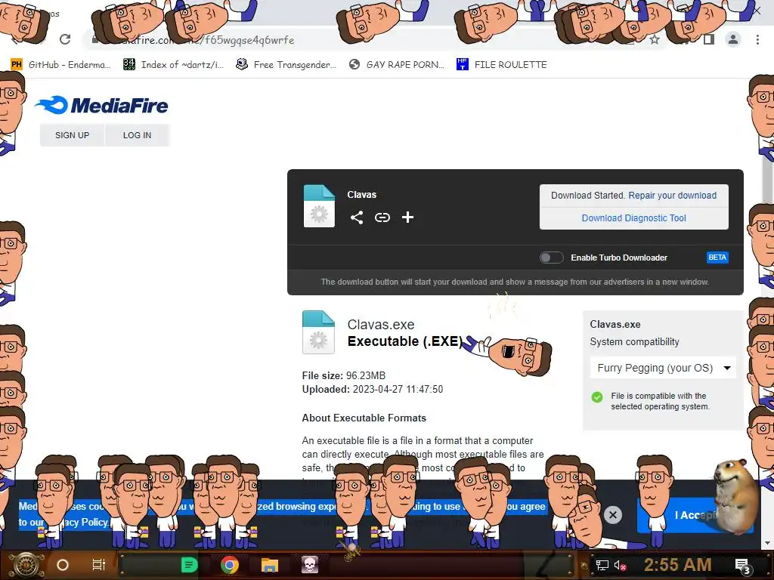The image size is (774, 580).
Task: Open the skull app on taskbar
Action: click(309, 565)
